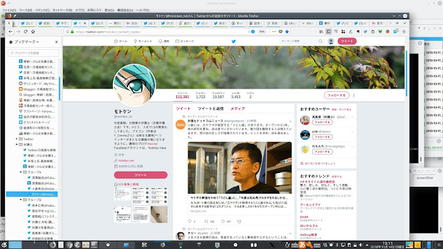
Task: Open ファイル menu in Double Commander
Action: click(9, 10)
